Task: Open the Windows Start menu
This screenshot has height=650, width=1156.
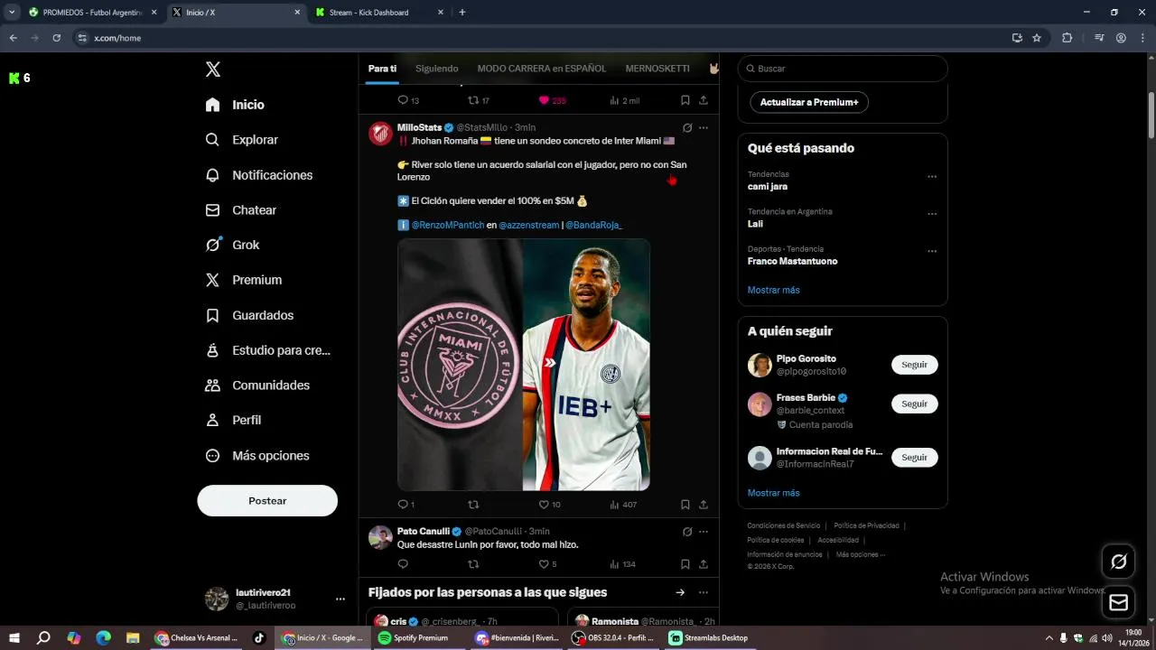Action: tap(14, 638)
